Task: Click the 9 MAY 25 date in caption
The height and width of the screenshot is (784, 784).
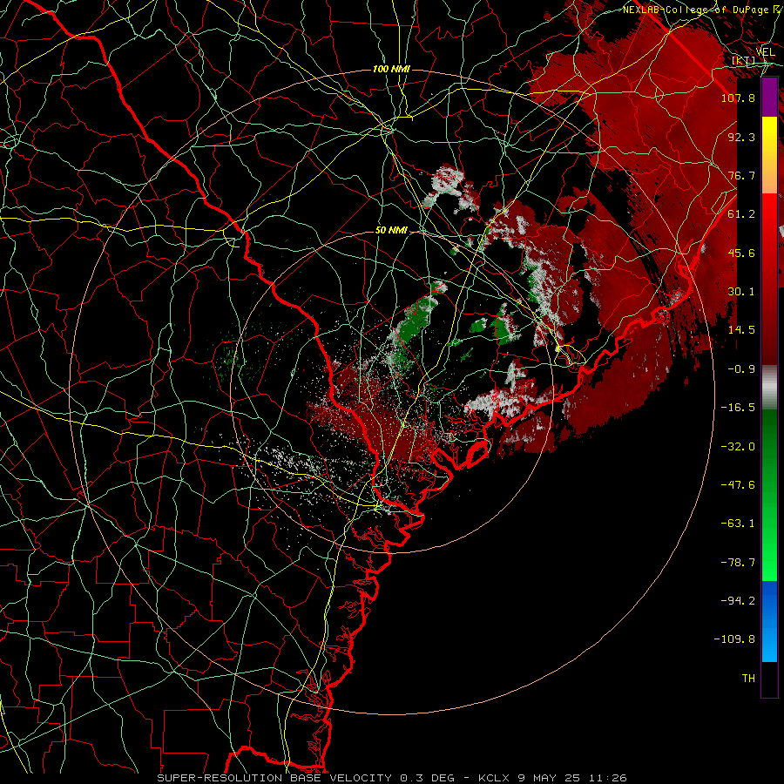Action: click(550, 778)
